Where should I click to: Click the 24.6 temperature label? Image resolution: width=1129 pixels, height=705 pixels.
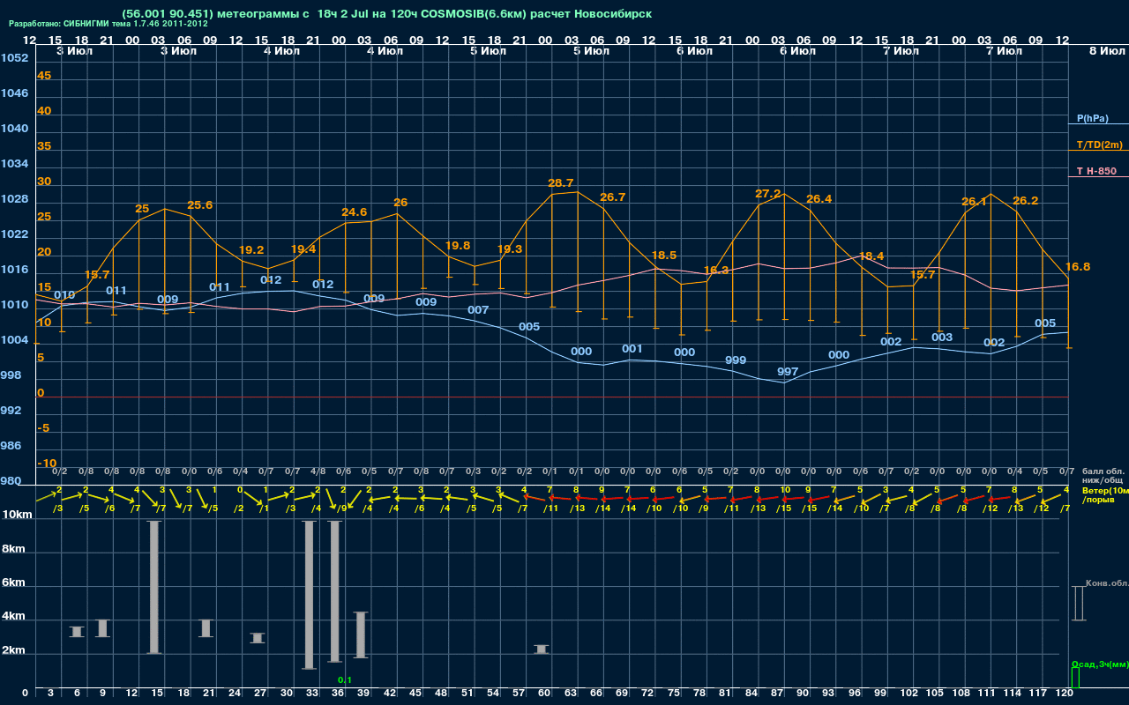point(354,212)
